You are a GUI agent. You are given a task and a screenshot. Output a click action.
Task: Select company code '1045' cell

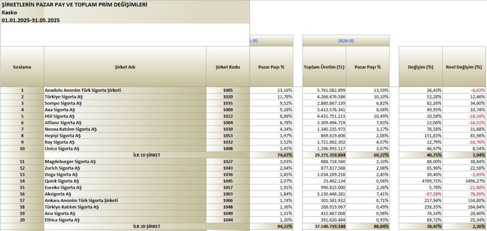click(228, 181)
